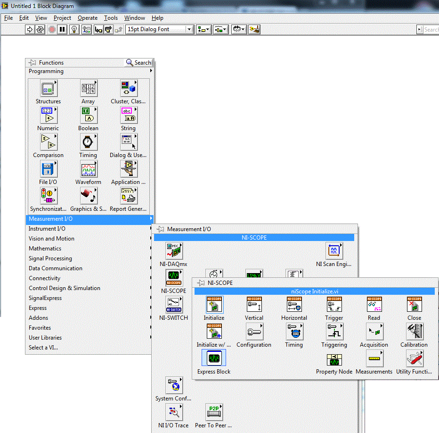
Task: Open the NI-DAQmx palette
Action: tap(174, 251)
